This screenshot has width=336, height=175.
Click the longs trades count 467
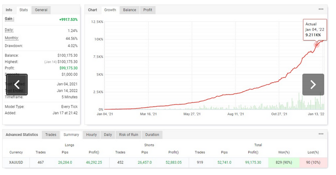coord(40,162)
